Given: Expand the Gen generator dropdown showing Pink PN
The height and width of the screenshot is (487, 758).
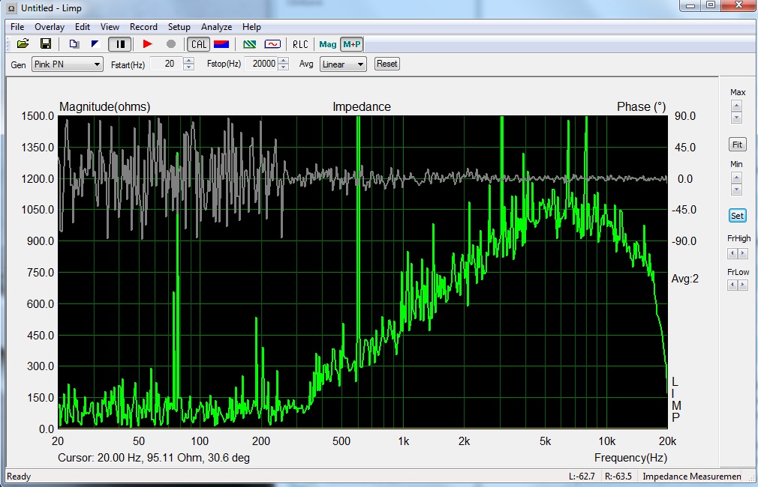Looking at the screenshot, I should 68,64.
